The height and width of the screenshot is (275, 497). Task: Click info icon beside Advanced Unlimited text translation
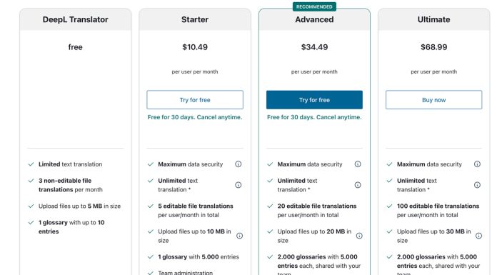coord(358,185)
